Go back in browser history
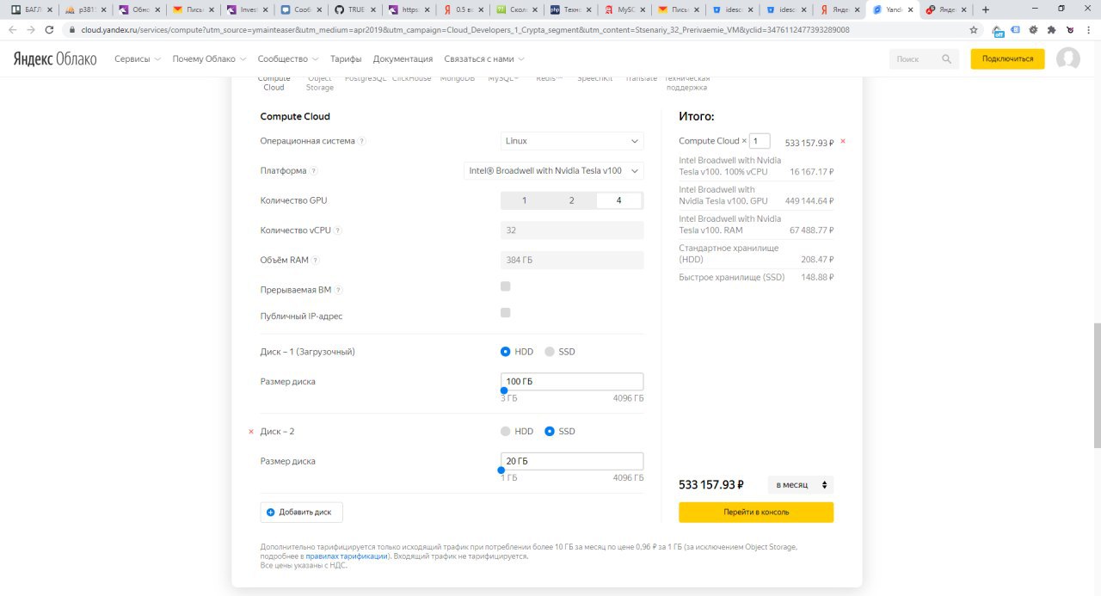The height and width of the screenshot is (596, 1101). tap(12, 29)
